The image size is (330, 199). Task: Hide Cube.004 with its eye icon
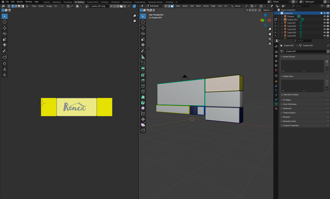pos(324,29)
